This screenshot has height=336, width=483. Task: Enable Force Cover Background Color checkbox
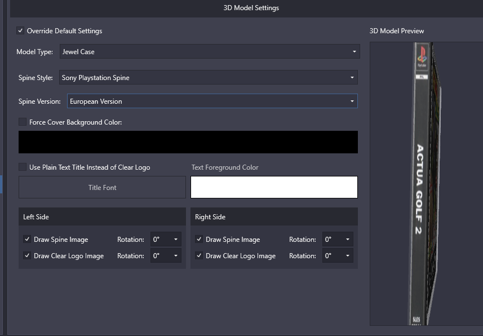pyautogui.click(x=23, y=122)
